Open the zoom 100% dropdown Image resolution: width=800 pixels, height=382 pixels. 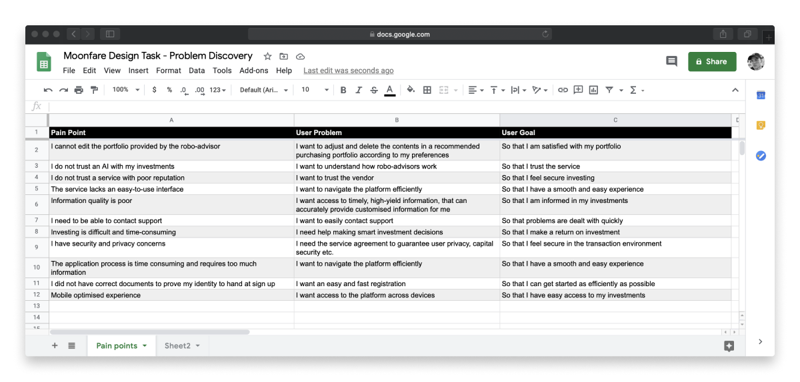(x=126, y=90)
